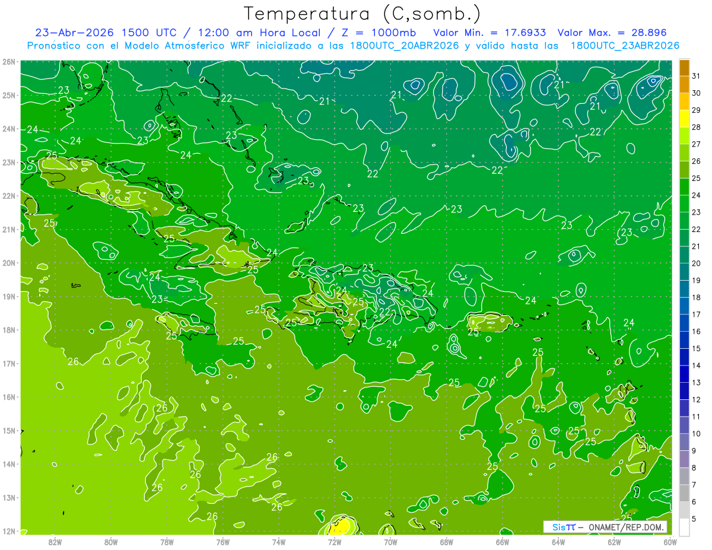The width and height of the screenshot is (712, 550).
Task: Click the 72W longitude axis label
Action: 334,542
